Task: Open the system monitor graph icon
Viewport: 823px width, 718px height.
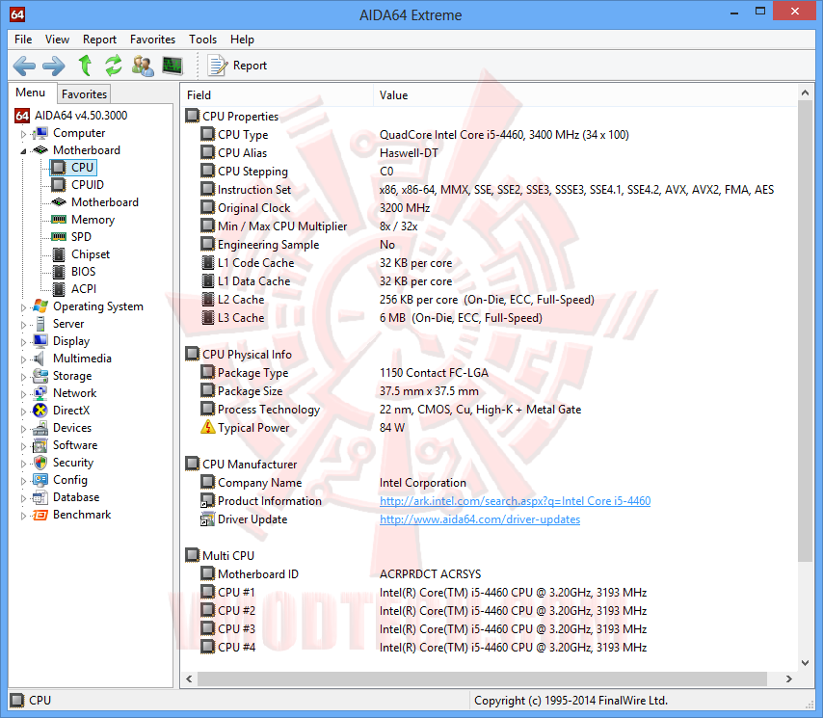Action: pos(173,66)
